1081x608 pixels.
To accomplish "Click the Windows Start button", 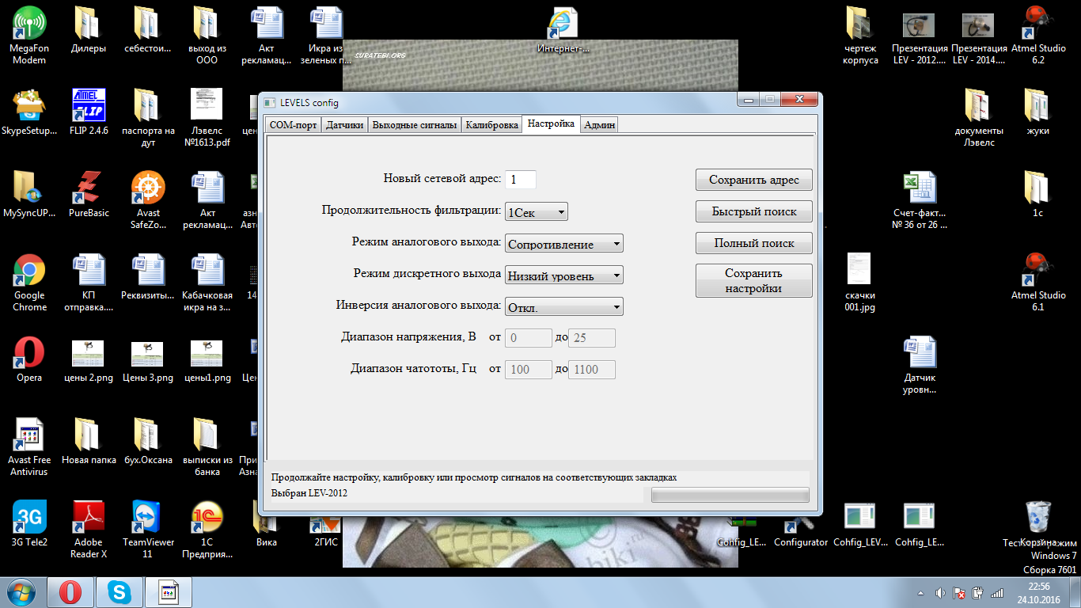I will click(x=19, y=592).
